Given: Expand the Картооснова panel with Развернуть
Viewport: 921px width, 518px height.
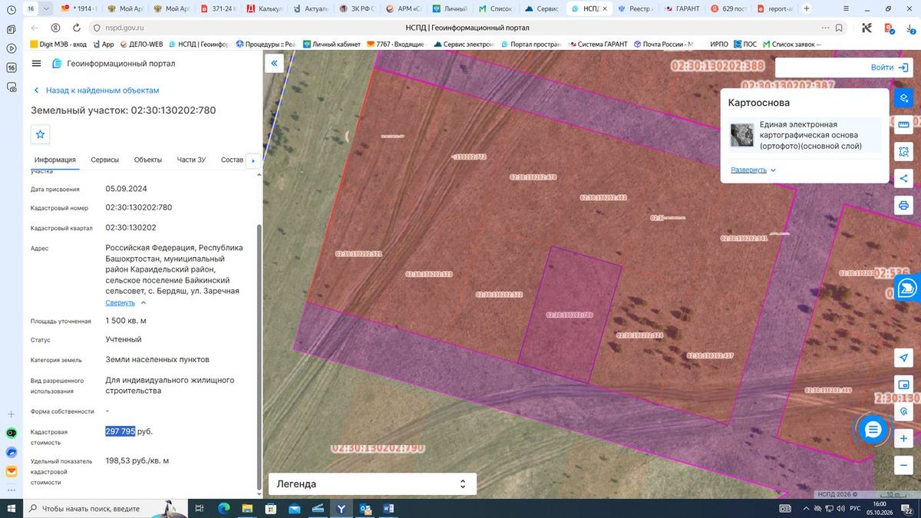Looking at the screenshot, I should [754, 170].
